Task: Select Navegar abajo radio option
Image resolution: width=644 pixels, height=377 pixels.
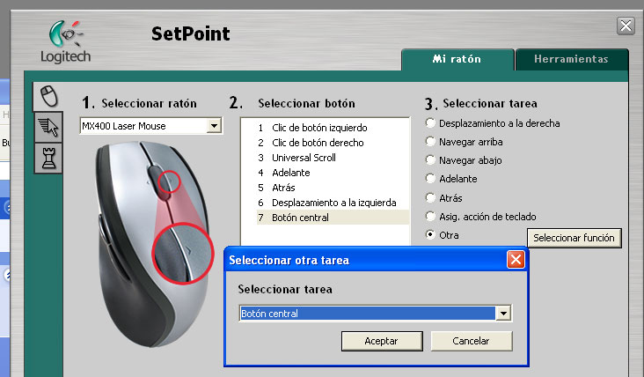Action: point(430,160)
